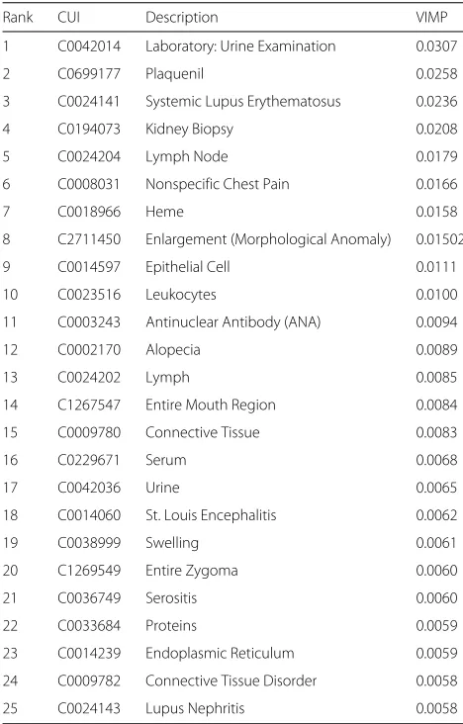Viewport: 463px width, 724px height.
Task: Click the Alopecia row description
Action: click(173, 349)
